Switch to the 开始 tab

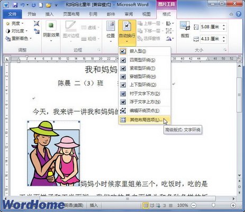32,14
